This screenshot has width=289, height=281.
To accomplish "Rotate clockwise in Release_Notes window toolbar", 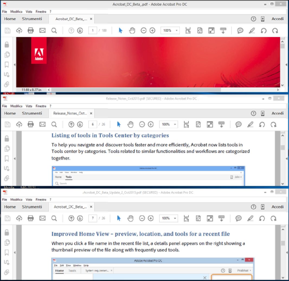I will point(274,125).
